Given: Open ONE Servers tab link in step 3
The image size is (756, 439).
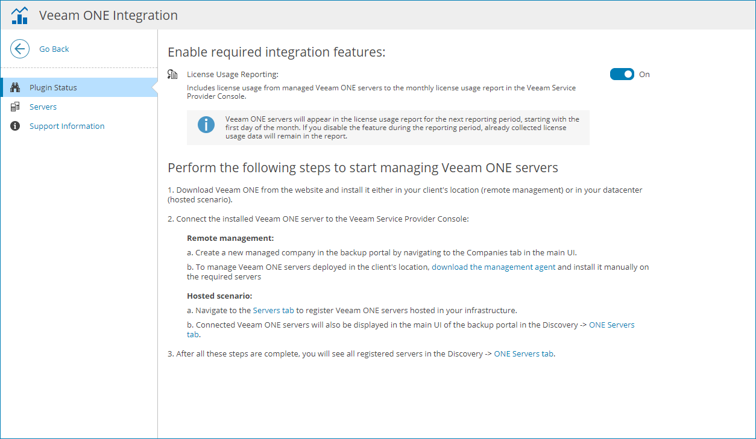Looking at the screenshot, I should point(523,354).
